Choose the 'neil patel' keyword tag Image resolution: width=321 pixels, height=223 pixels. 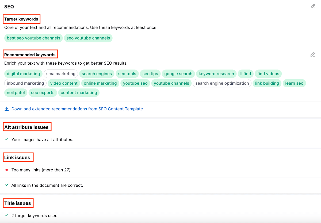coord(16,93)
